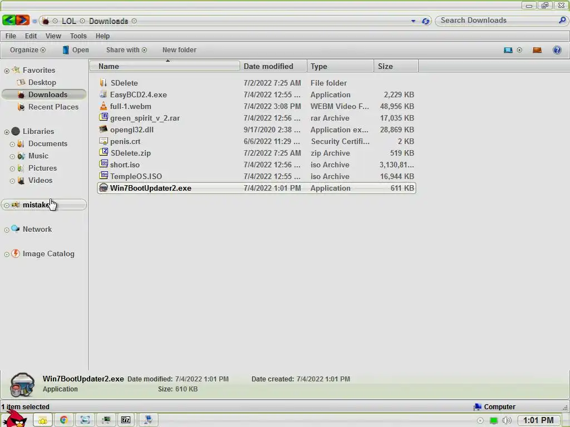Refresh the Downloads folder view

(425, 21)
